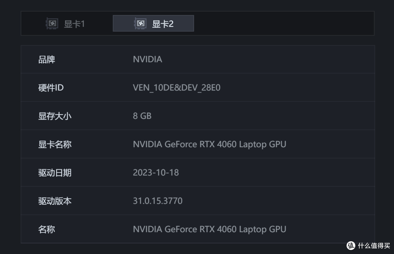
Task: Click NVIDIA GeForce RTX 4060 Laptop GPU name
Action: click(209, 144)
